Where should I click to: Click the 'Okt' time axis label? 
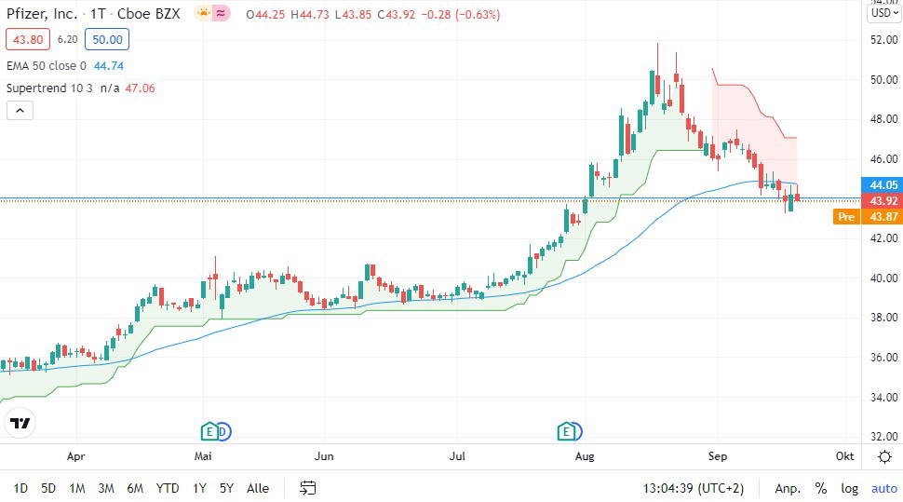[x=845, y=455]
